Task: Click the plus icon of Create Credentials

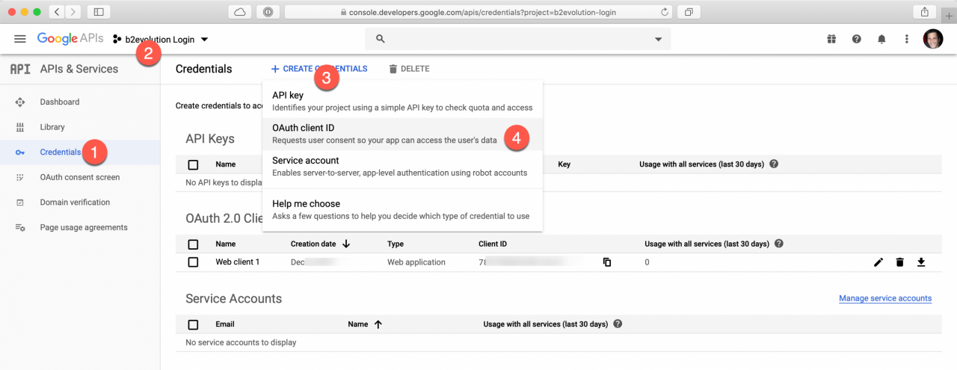Action: (275, 69)
